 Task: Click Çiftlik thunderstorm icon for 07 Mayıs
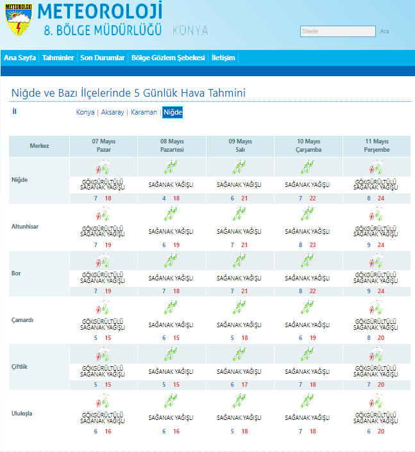pyautogui.click(x=103, y=354)
